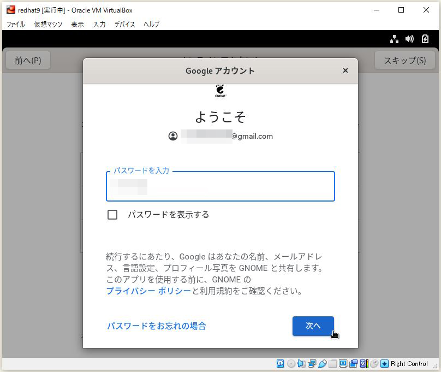Click the GNOME top bar volume icon

pyautogui.click(x=409, y=39)
